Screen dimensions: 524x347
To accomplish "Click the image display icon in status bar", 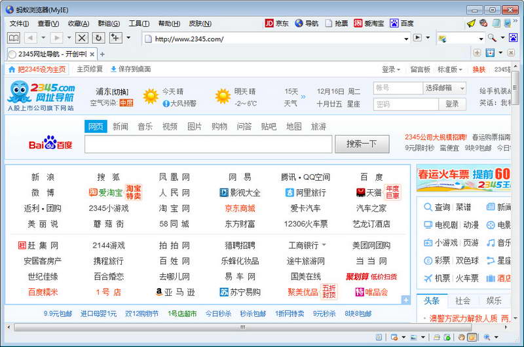I will point(414,337).
